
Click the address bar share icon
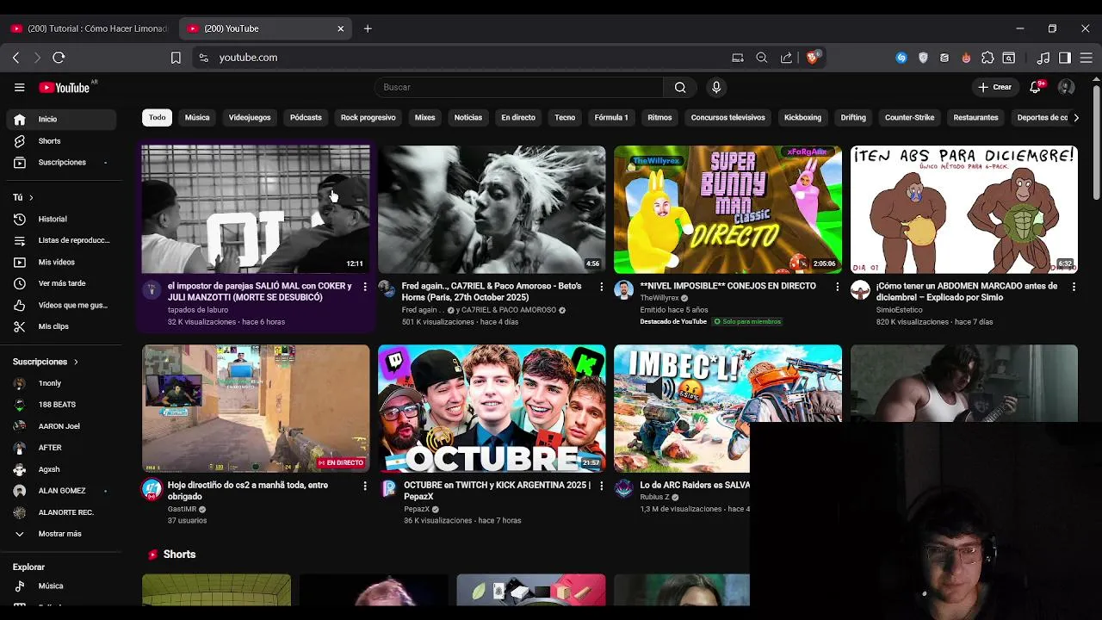(x=786, y=58)
